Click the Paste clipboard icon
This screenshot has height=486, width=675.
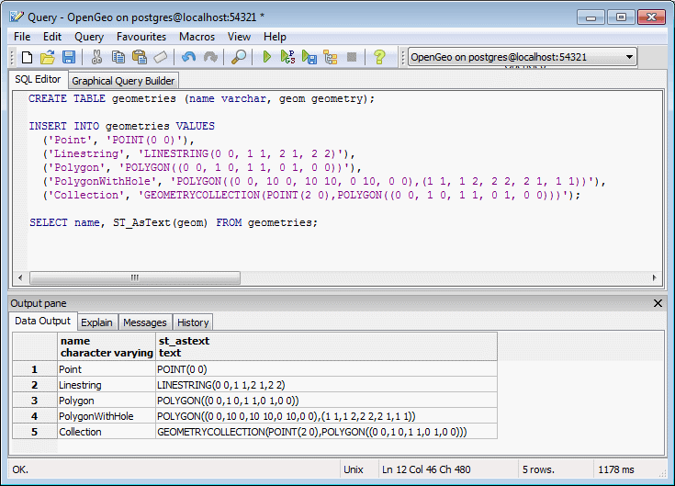click(140, 57)
